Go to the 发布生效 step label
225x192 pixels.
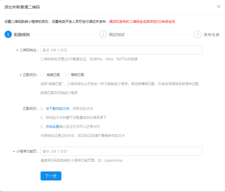point(211,35)
